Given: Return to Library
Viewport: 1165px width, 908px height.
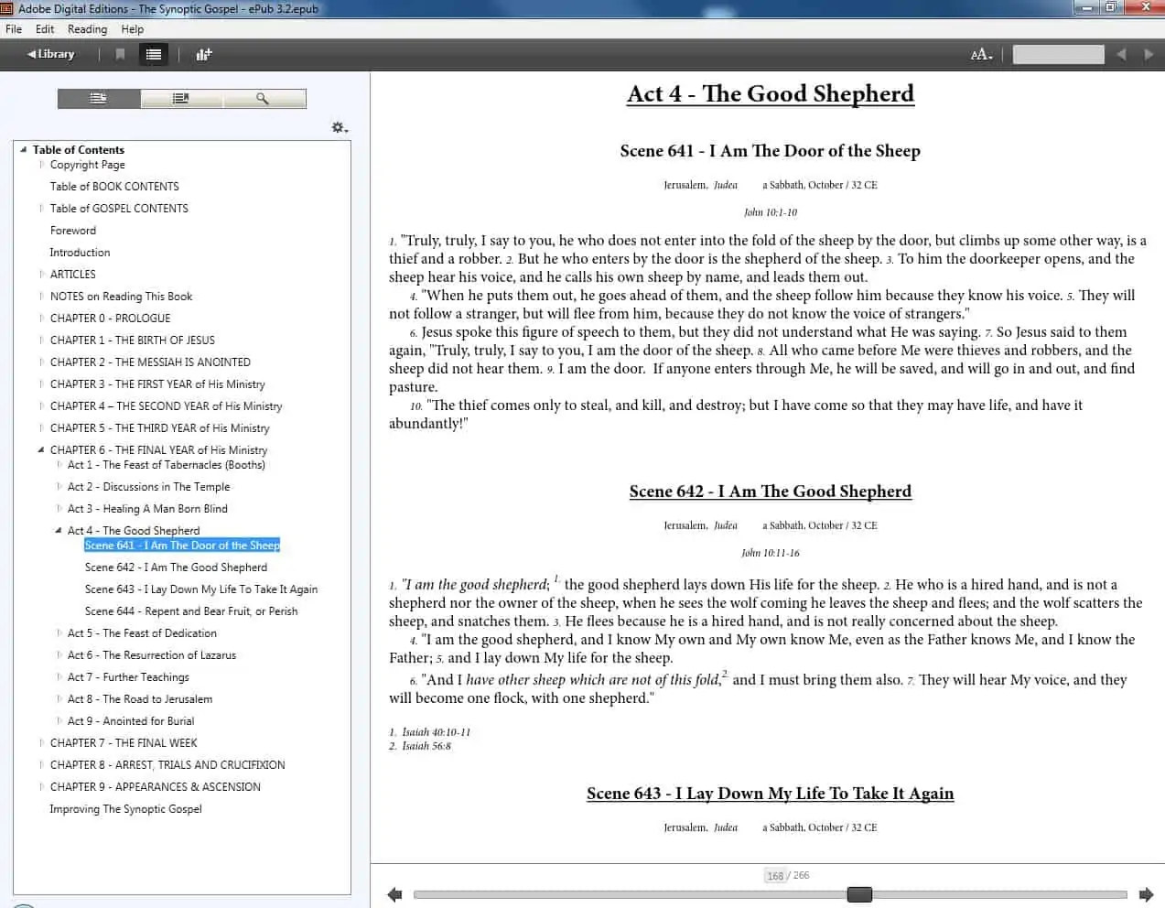Looking at the screenshot, I should (x=50, y=54).
